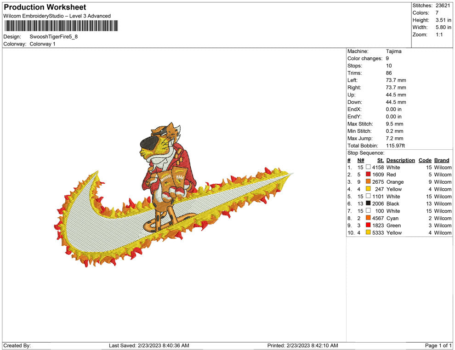Click the Cyan description in row 8
The image size is (455, 350).
[392, 218]
